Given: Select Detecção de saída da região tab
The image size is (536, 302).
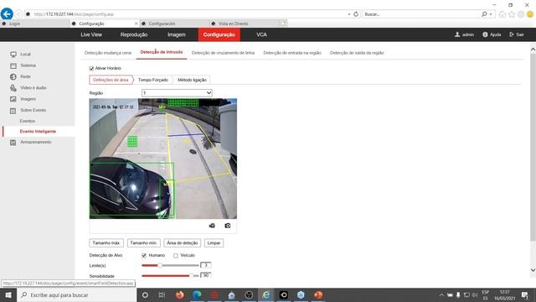Looking at the screenshot, I should click(x=357, y=53).
